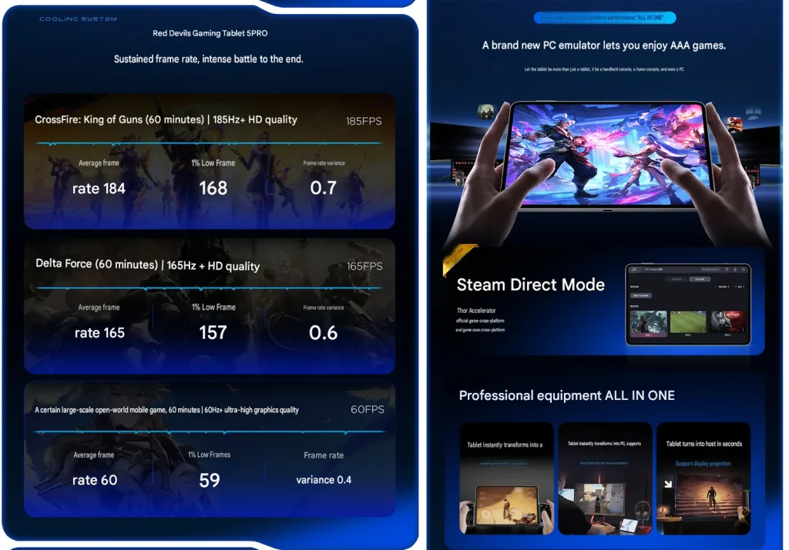Click the open-world game frame rate graph line
The image size is (789, 550).
click(x=209, y=431)
